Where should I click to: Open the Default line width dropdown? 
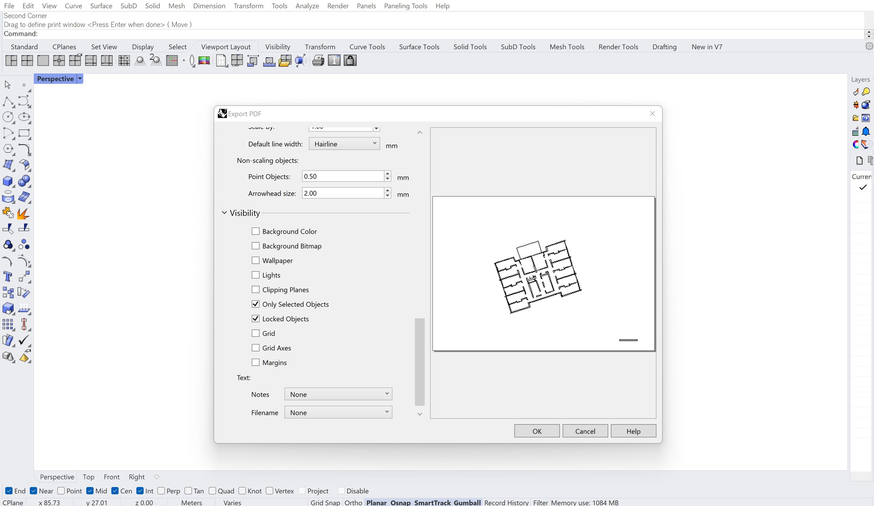[344, 144]
